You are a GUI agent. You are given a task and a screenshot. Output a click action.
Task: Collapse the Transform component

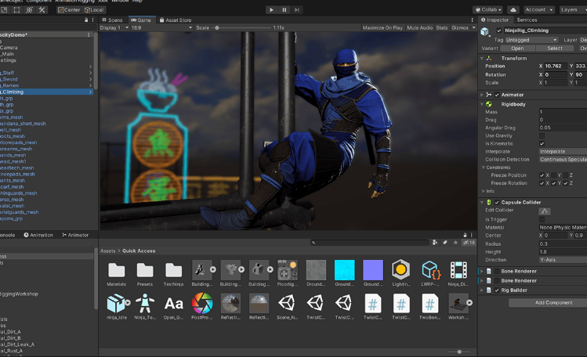[x=482, y=58]
